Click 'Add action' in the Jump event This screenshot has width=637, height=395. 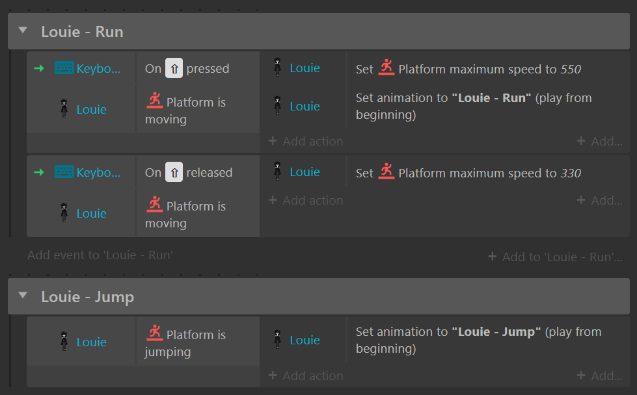coord(306,376)
